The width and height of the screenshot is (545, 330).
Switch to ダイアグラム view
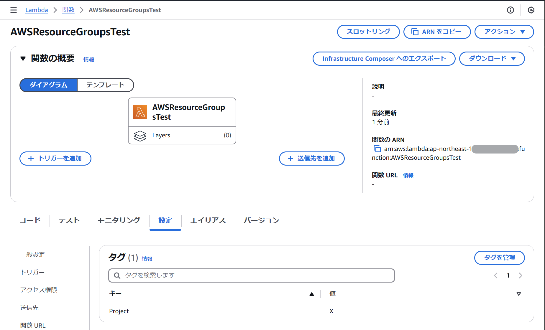tap(49, 85)
